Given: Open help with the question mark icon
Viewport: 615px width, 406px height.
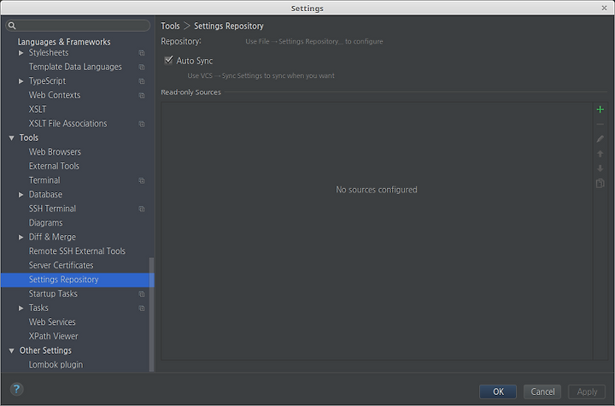Looking at the screenshot, I should [x=16, y=389].
